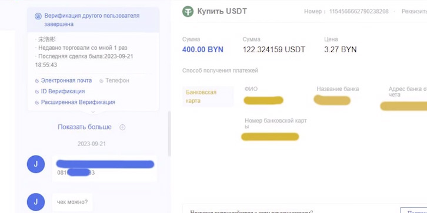The width and height of the screenshot is (427, 213).
Task: Click the Последняя сделка была timestamp line
Action: coord(84,60)
